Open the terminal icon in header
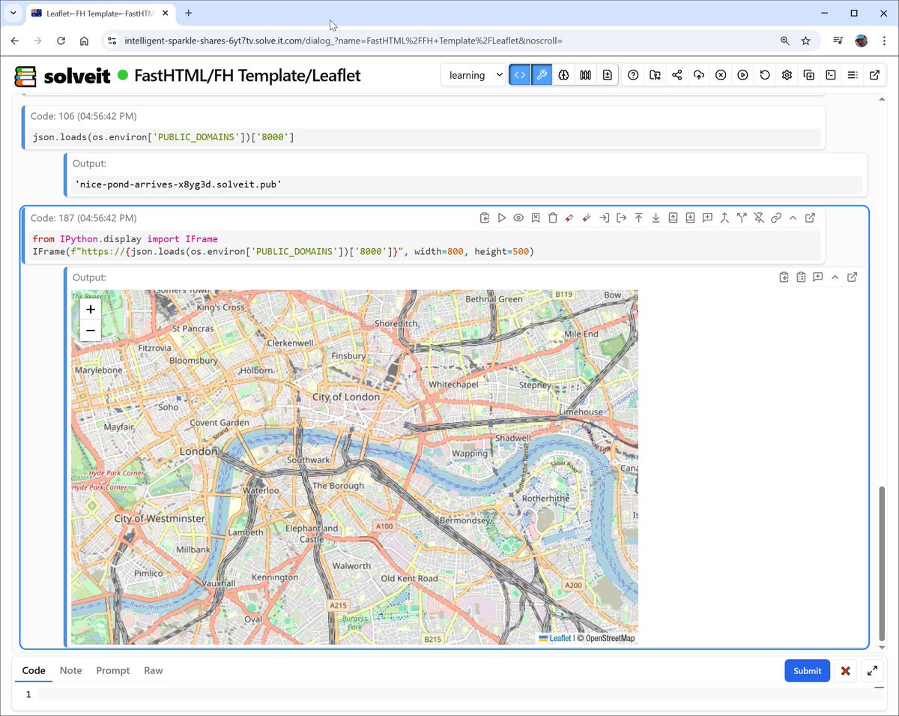 (x=831, y=75)
